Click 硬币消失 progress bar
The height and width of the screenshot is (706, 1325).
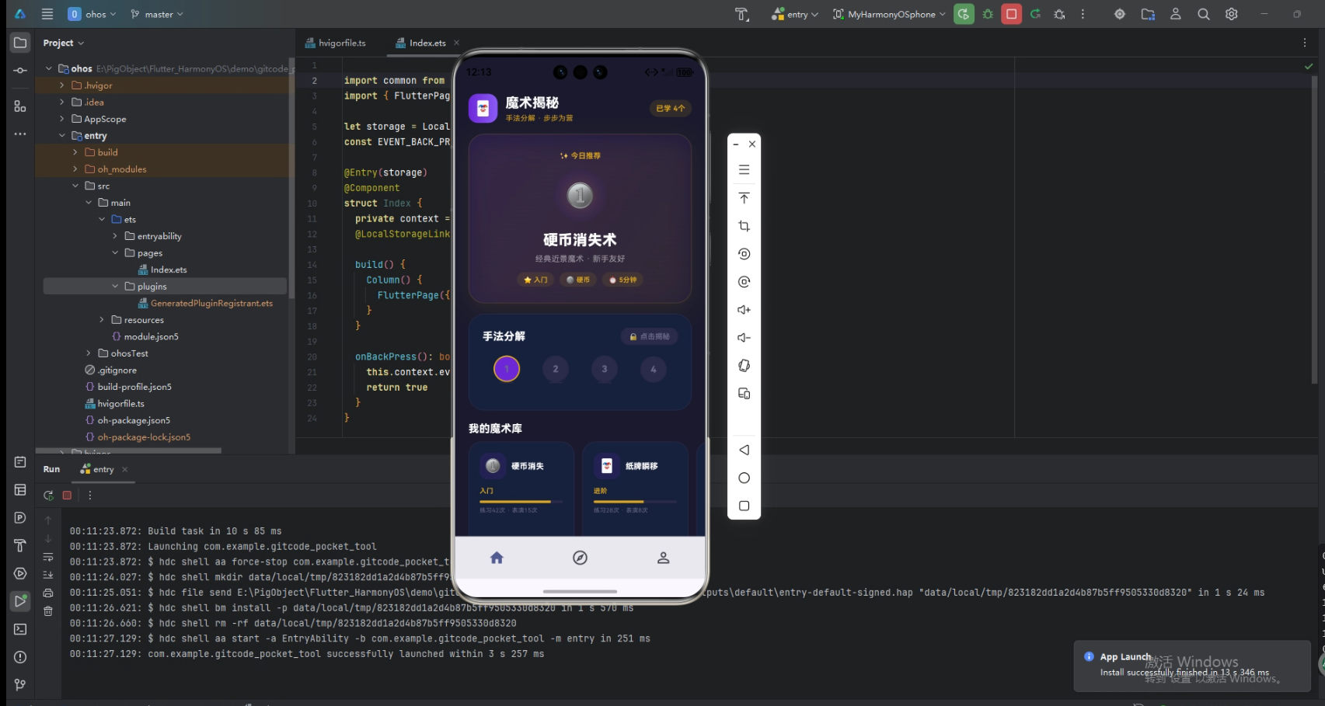521,502
